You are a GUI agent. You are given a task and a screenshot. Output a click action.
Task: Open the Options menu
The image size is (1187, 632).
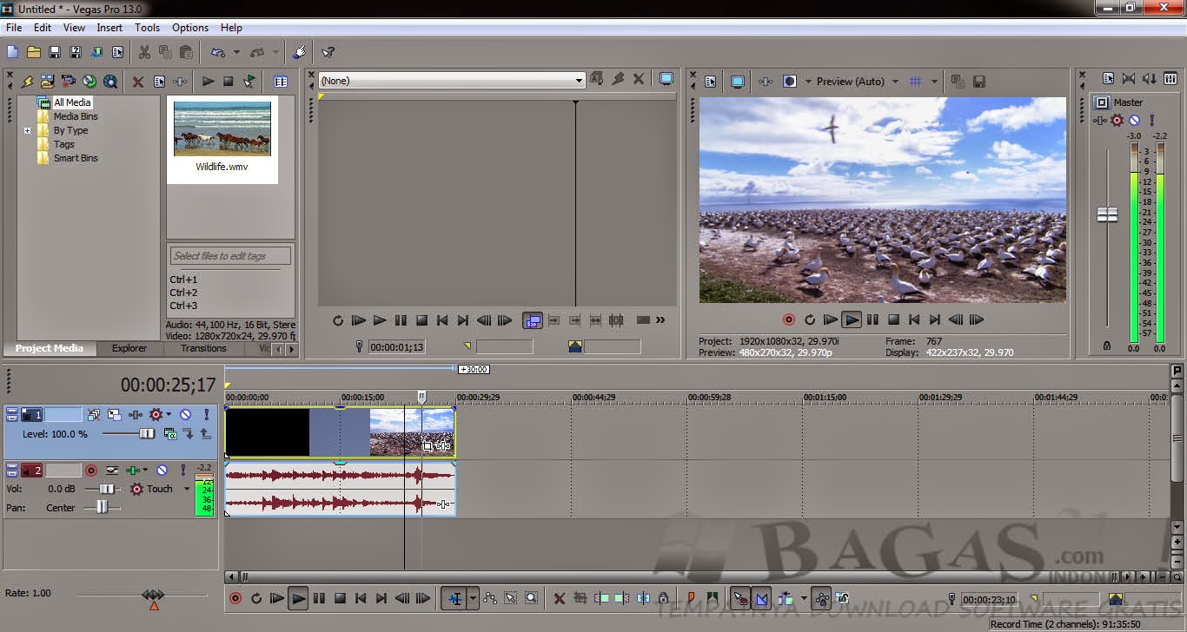pos(190,28)
